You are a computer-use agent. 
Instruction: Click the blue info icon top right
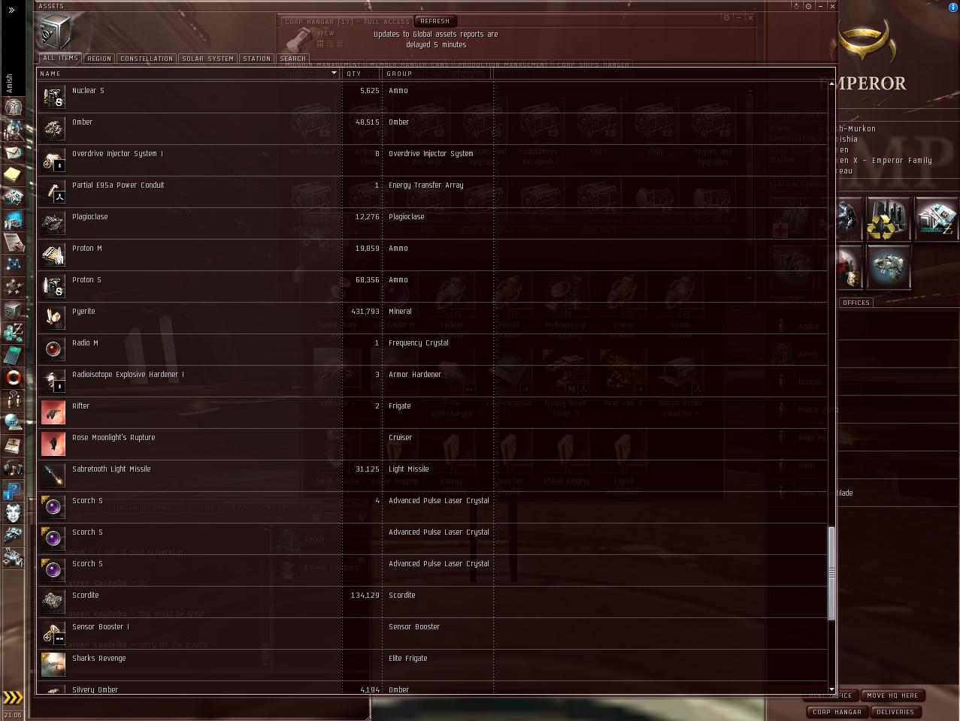pyautogui.click(x=953, y=8)
